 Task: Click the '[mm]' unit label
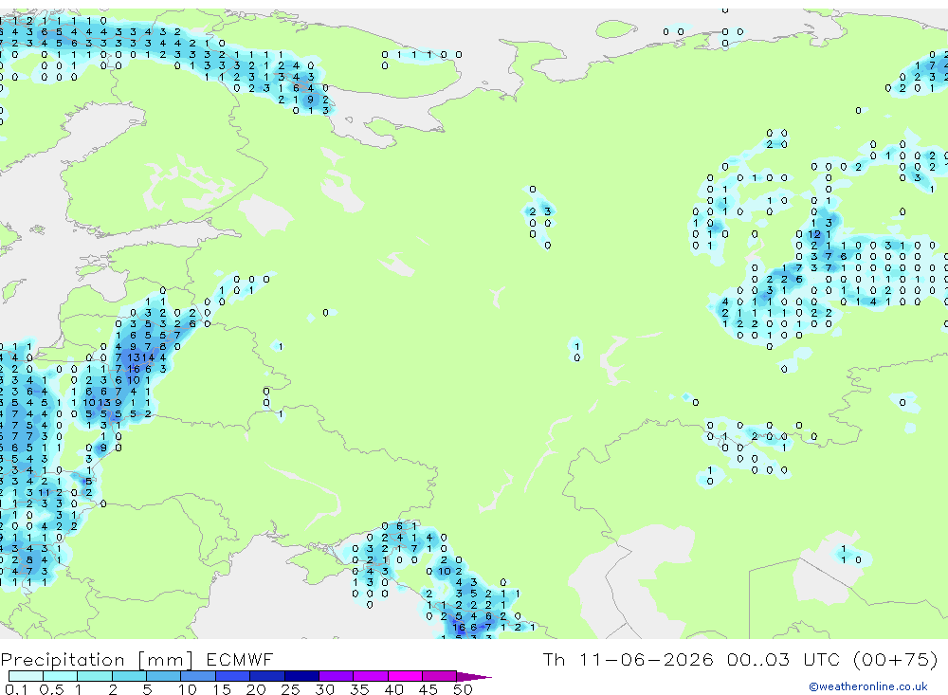click(x=165, y=659)
